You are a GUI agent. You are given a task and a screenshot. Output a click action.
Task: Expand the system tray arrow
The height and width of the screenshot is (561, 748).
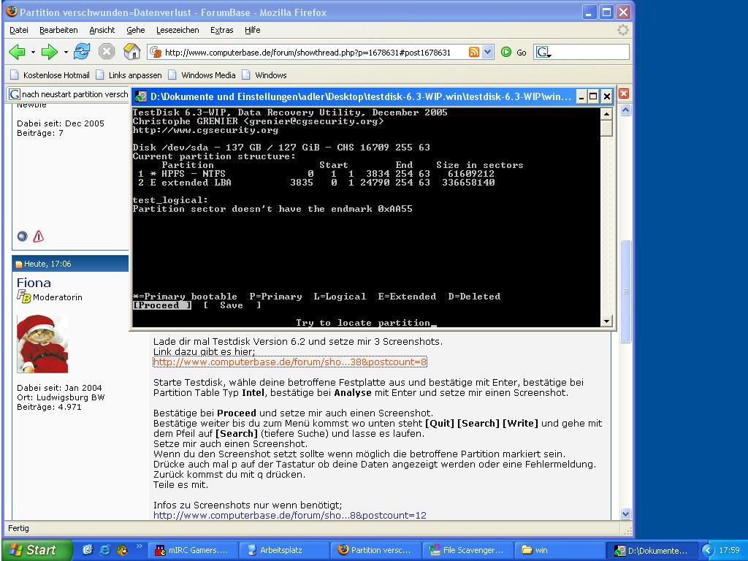(709, 550)
